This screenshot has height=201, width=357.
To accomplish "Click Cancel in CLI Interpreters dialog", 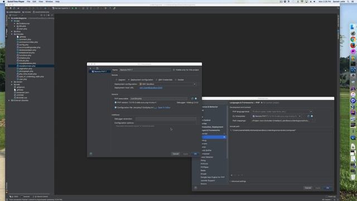I will click(x=176, y=154).
